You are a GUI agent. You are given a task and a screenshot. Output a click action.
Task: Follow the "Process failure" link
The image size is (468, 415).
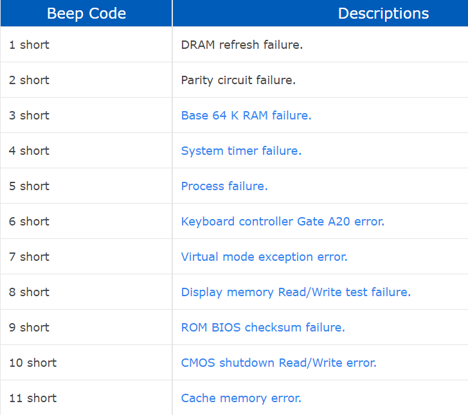(224, 186)
